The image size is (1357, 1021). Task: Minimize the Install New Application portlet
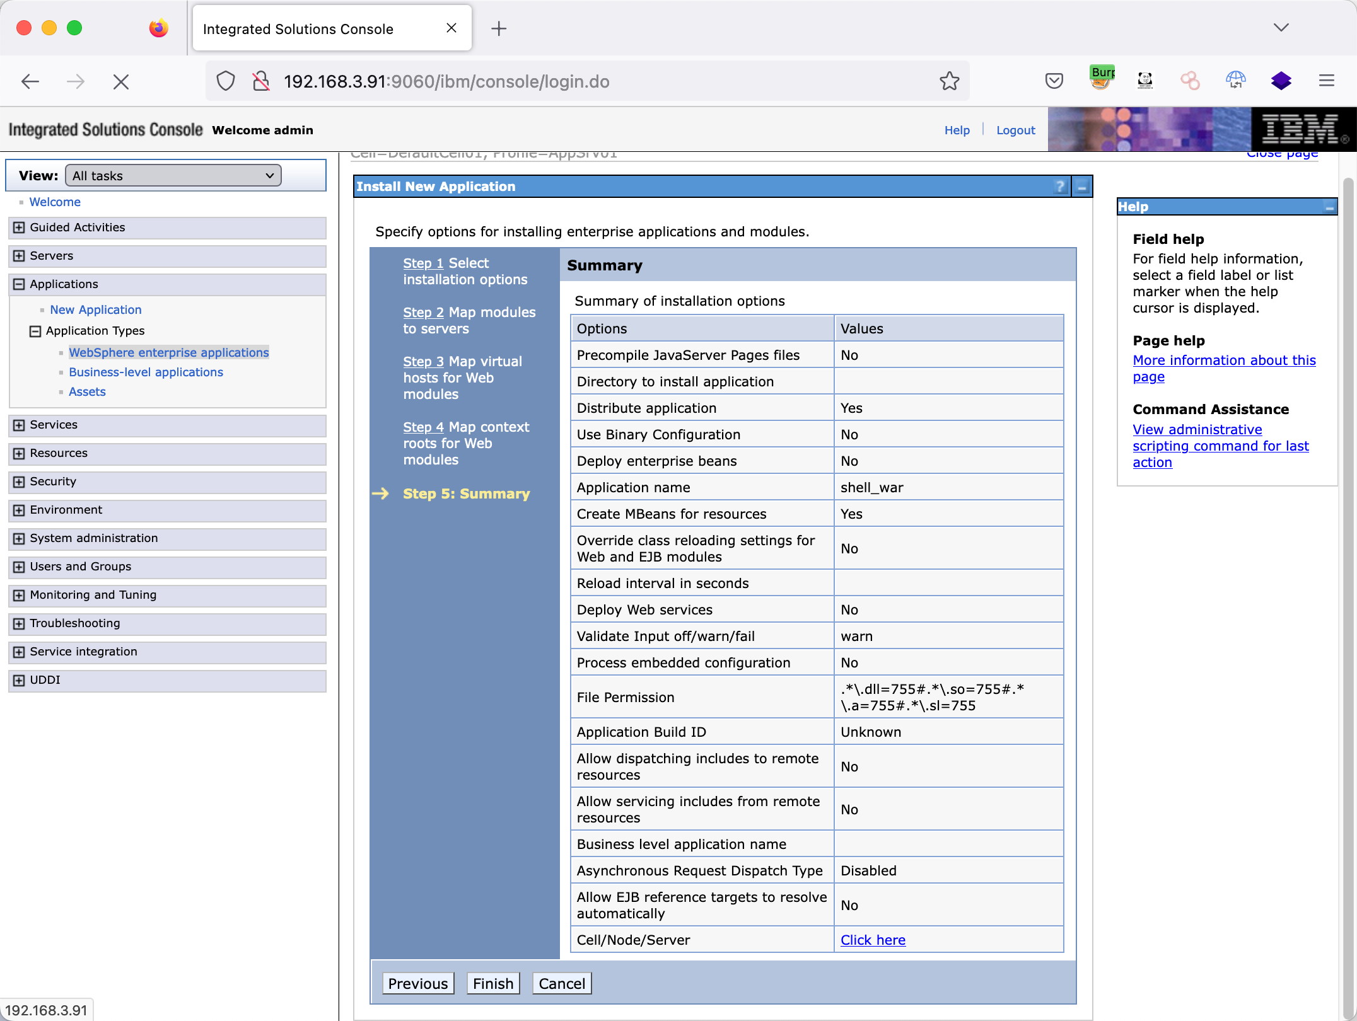(1082, 187)
